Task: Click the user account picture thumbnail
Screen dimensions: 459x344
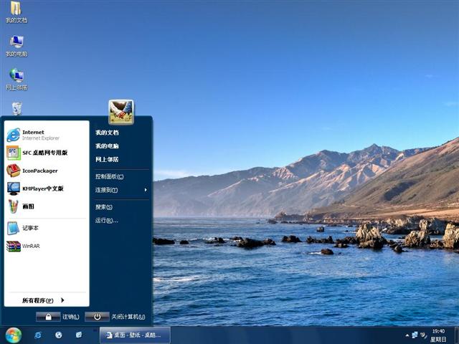Action: (121, 112)
